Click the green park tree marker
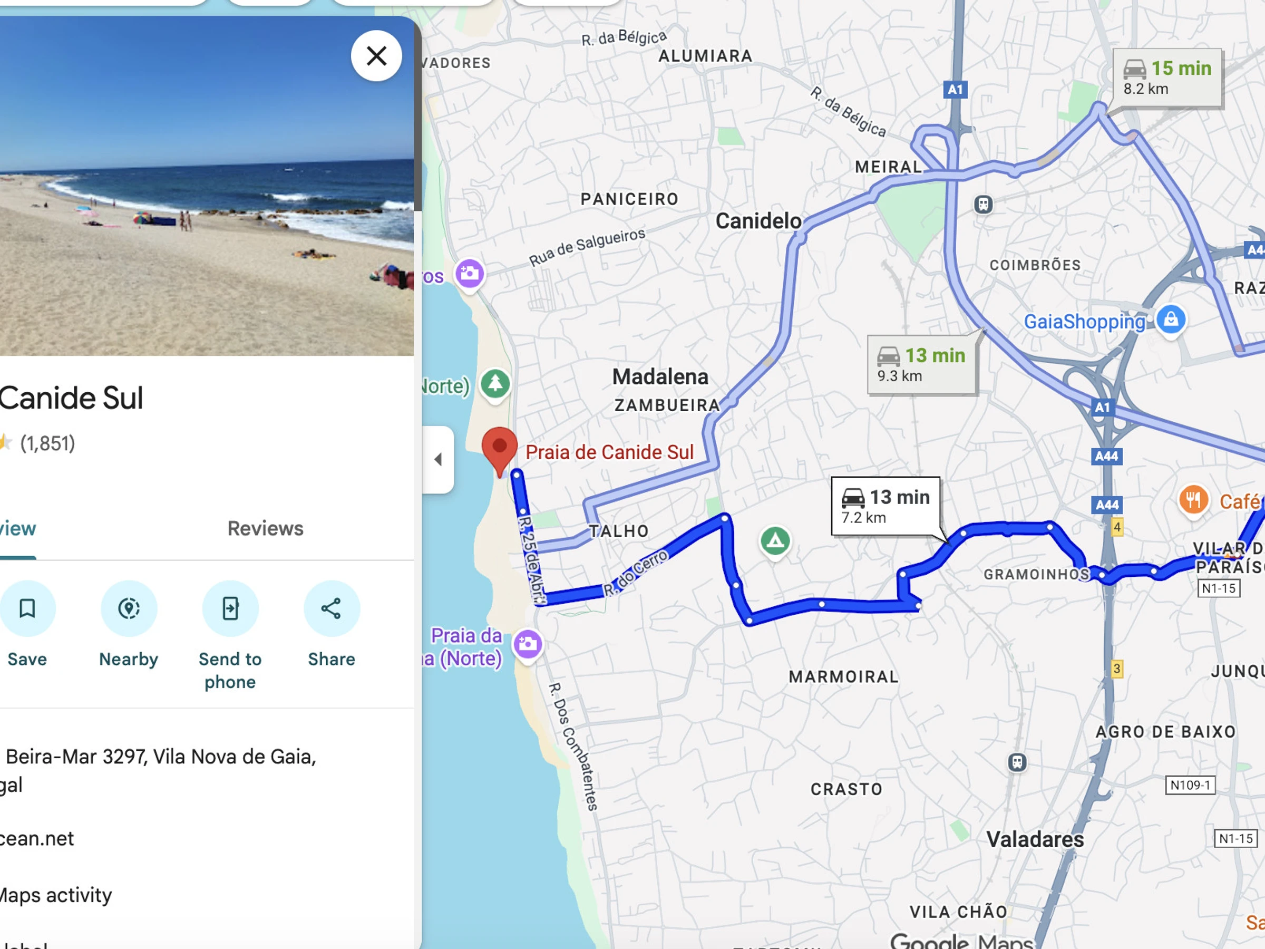The width and height of the screenshot is (1265, 949). coord(495,384)
